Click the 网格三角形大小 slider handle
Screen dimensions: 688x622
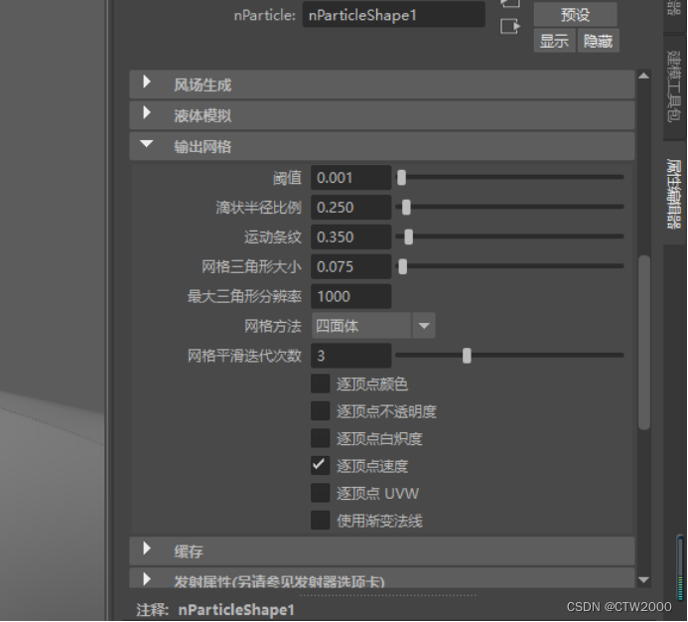(403, 266)
